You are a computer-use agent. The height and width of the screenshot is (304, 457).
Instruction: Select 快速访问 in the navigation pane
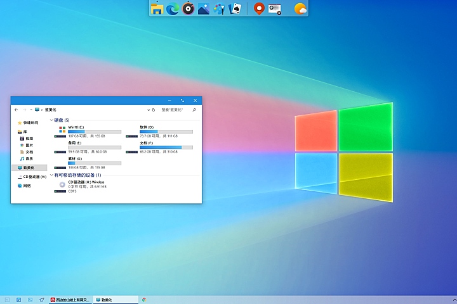[28, 123]
